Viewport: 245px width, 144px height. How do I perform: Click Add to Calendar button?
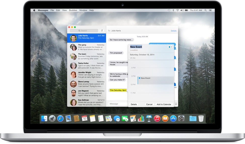(164, 104)
